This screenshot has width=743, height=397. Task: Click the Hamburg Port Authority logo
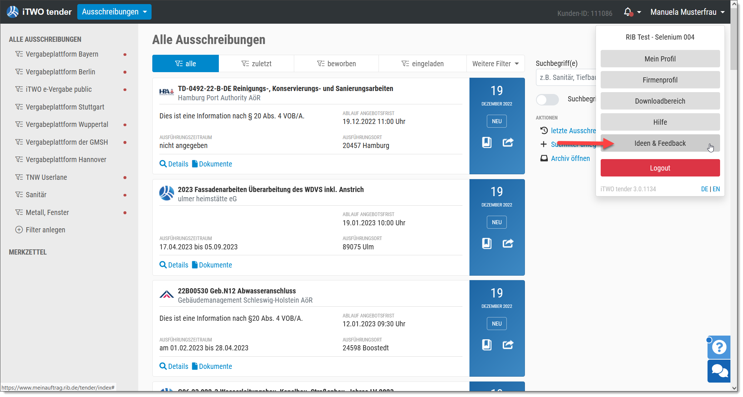[166, 92]
